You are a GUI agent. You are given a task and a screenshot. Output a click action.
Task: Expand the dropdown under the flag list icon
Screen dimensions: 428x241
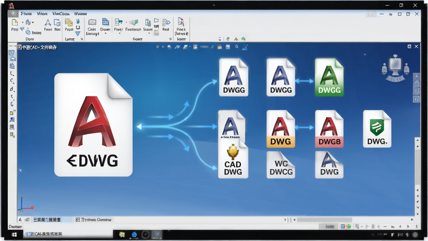click(x=119, y=33)
